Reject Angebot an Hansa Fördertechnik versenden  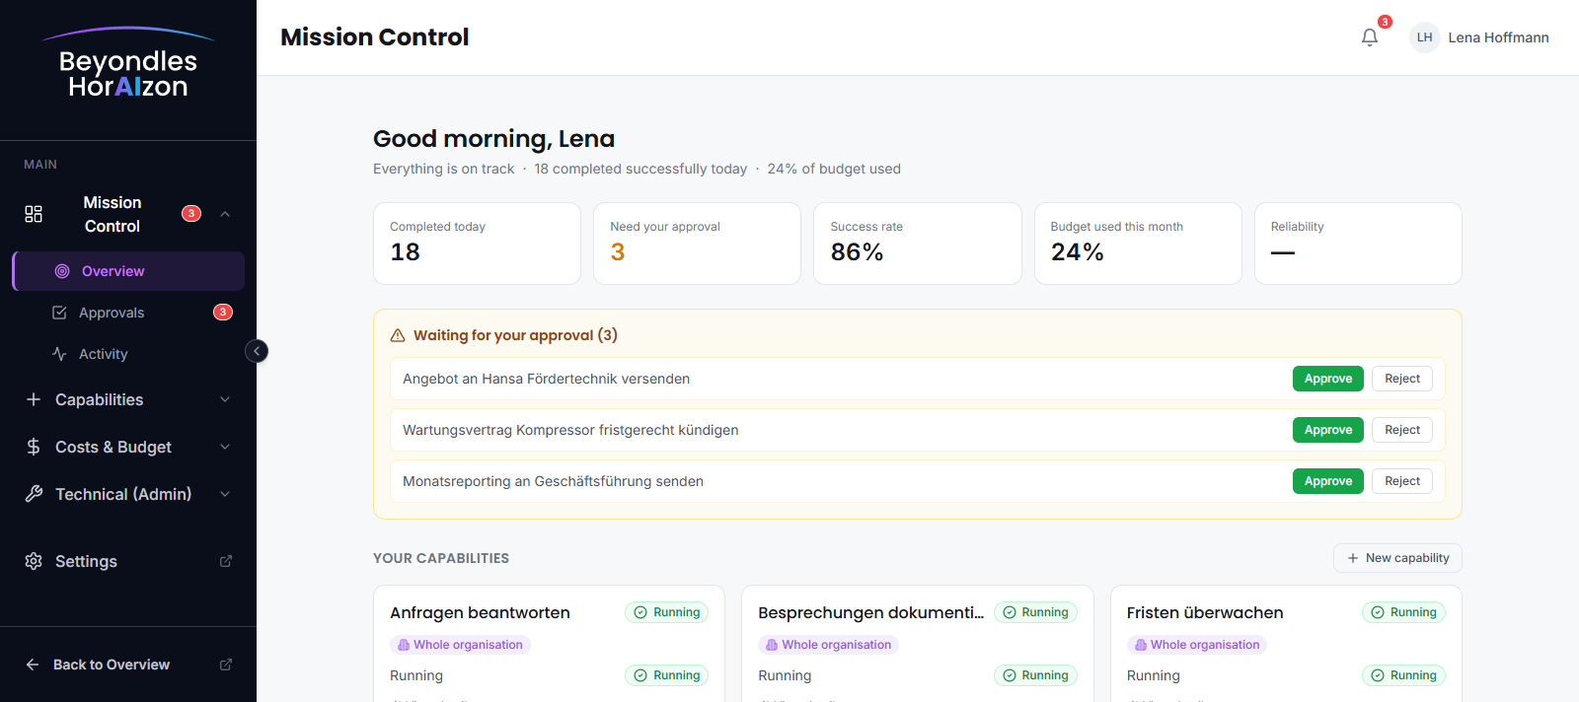click(x=1402, y=379)
